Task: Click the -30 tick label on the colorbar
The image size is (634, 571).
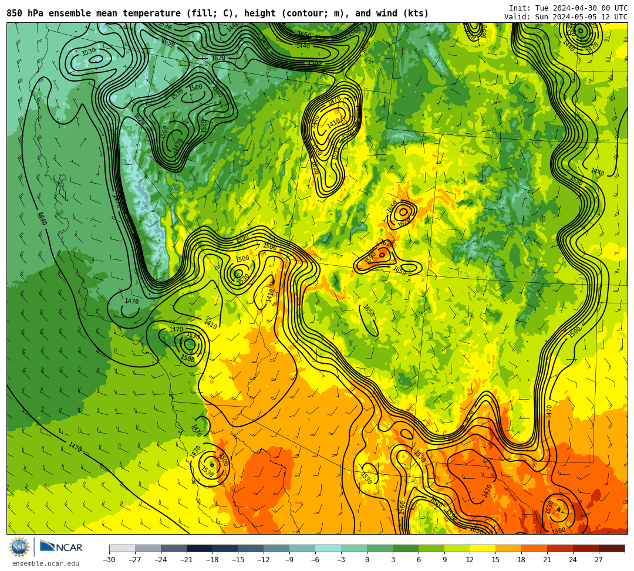Action: [109, 560]
